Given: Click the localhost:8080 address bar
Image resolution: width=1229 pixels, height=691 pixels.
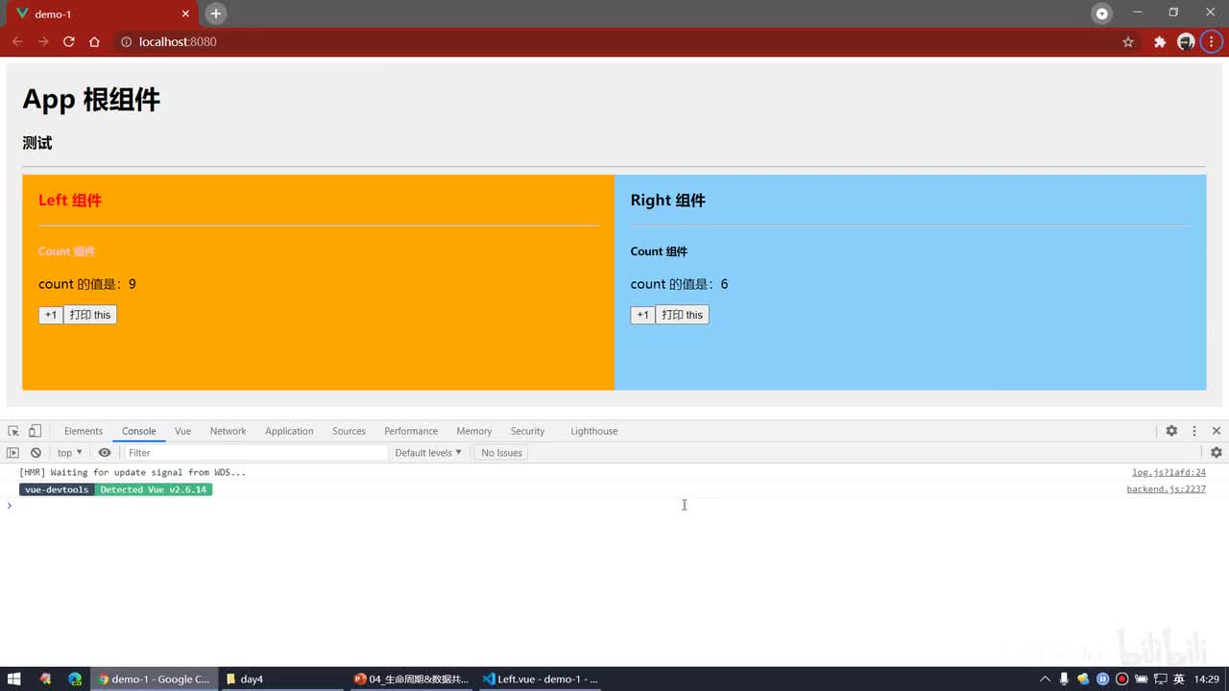Looking at the screenshot, I should tap(614, 41).
